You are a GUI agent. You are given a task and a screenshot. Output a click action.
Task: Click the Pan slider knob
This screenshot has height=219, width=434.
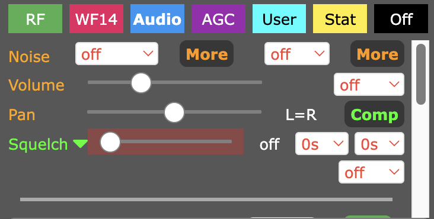point(174,112)
